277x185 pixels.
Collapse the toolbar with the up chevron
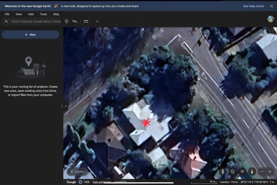pyautogui.click(x=97, y=21)
